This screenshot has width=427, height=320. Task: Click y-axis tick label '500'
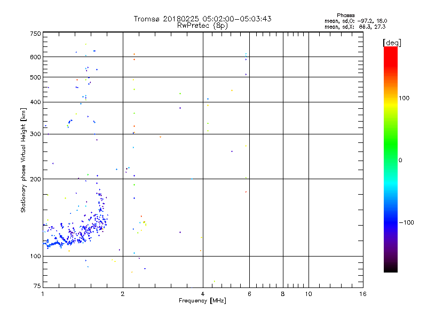(x=36, y=77)
